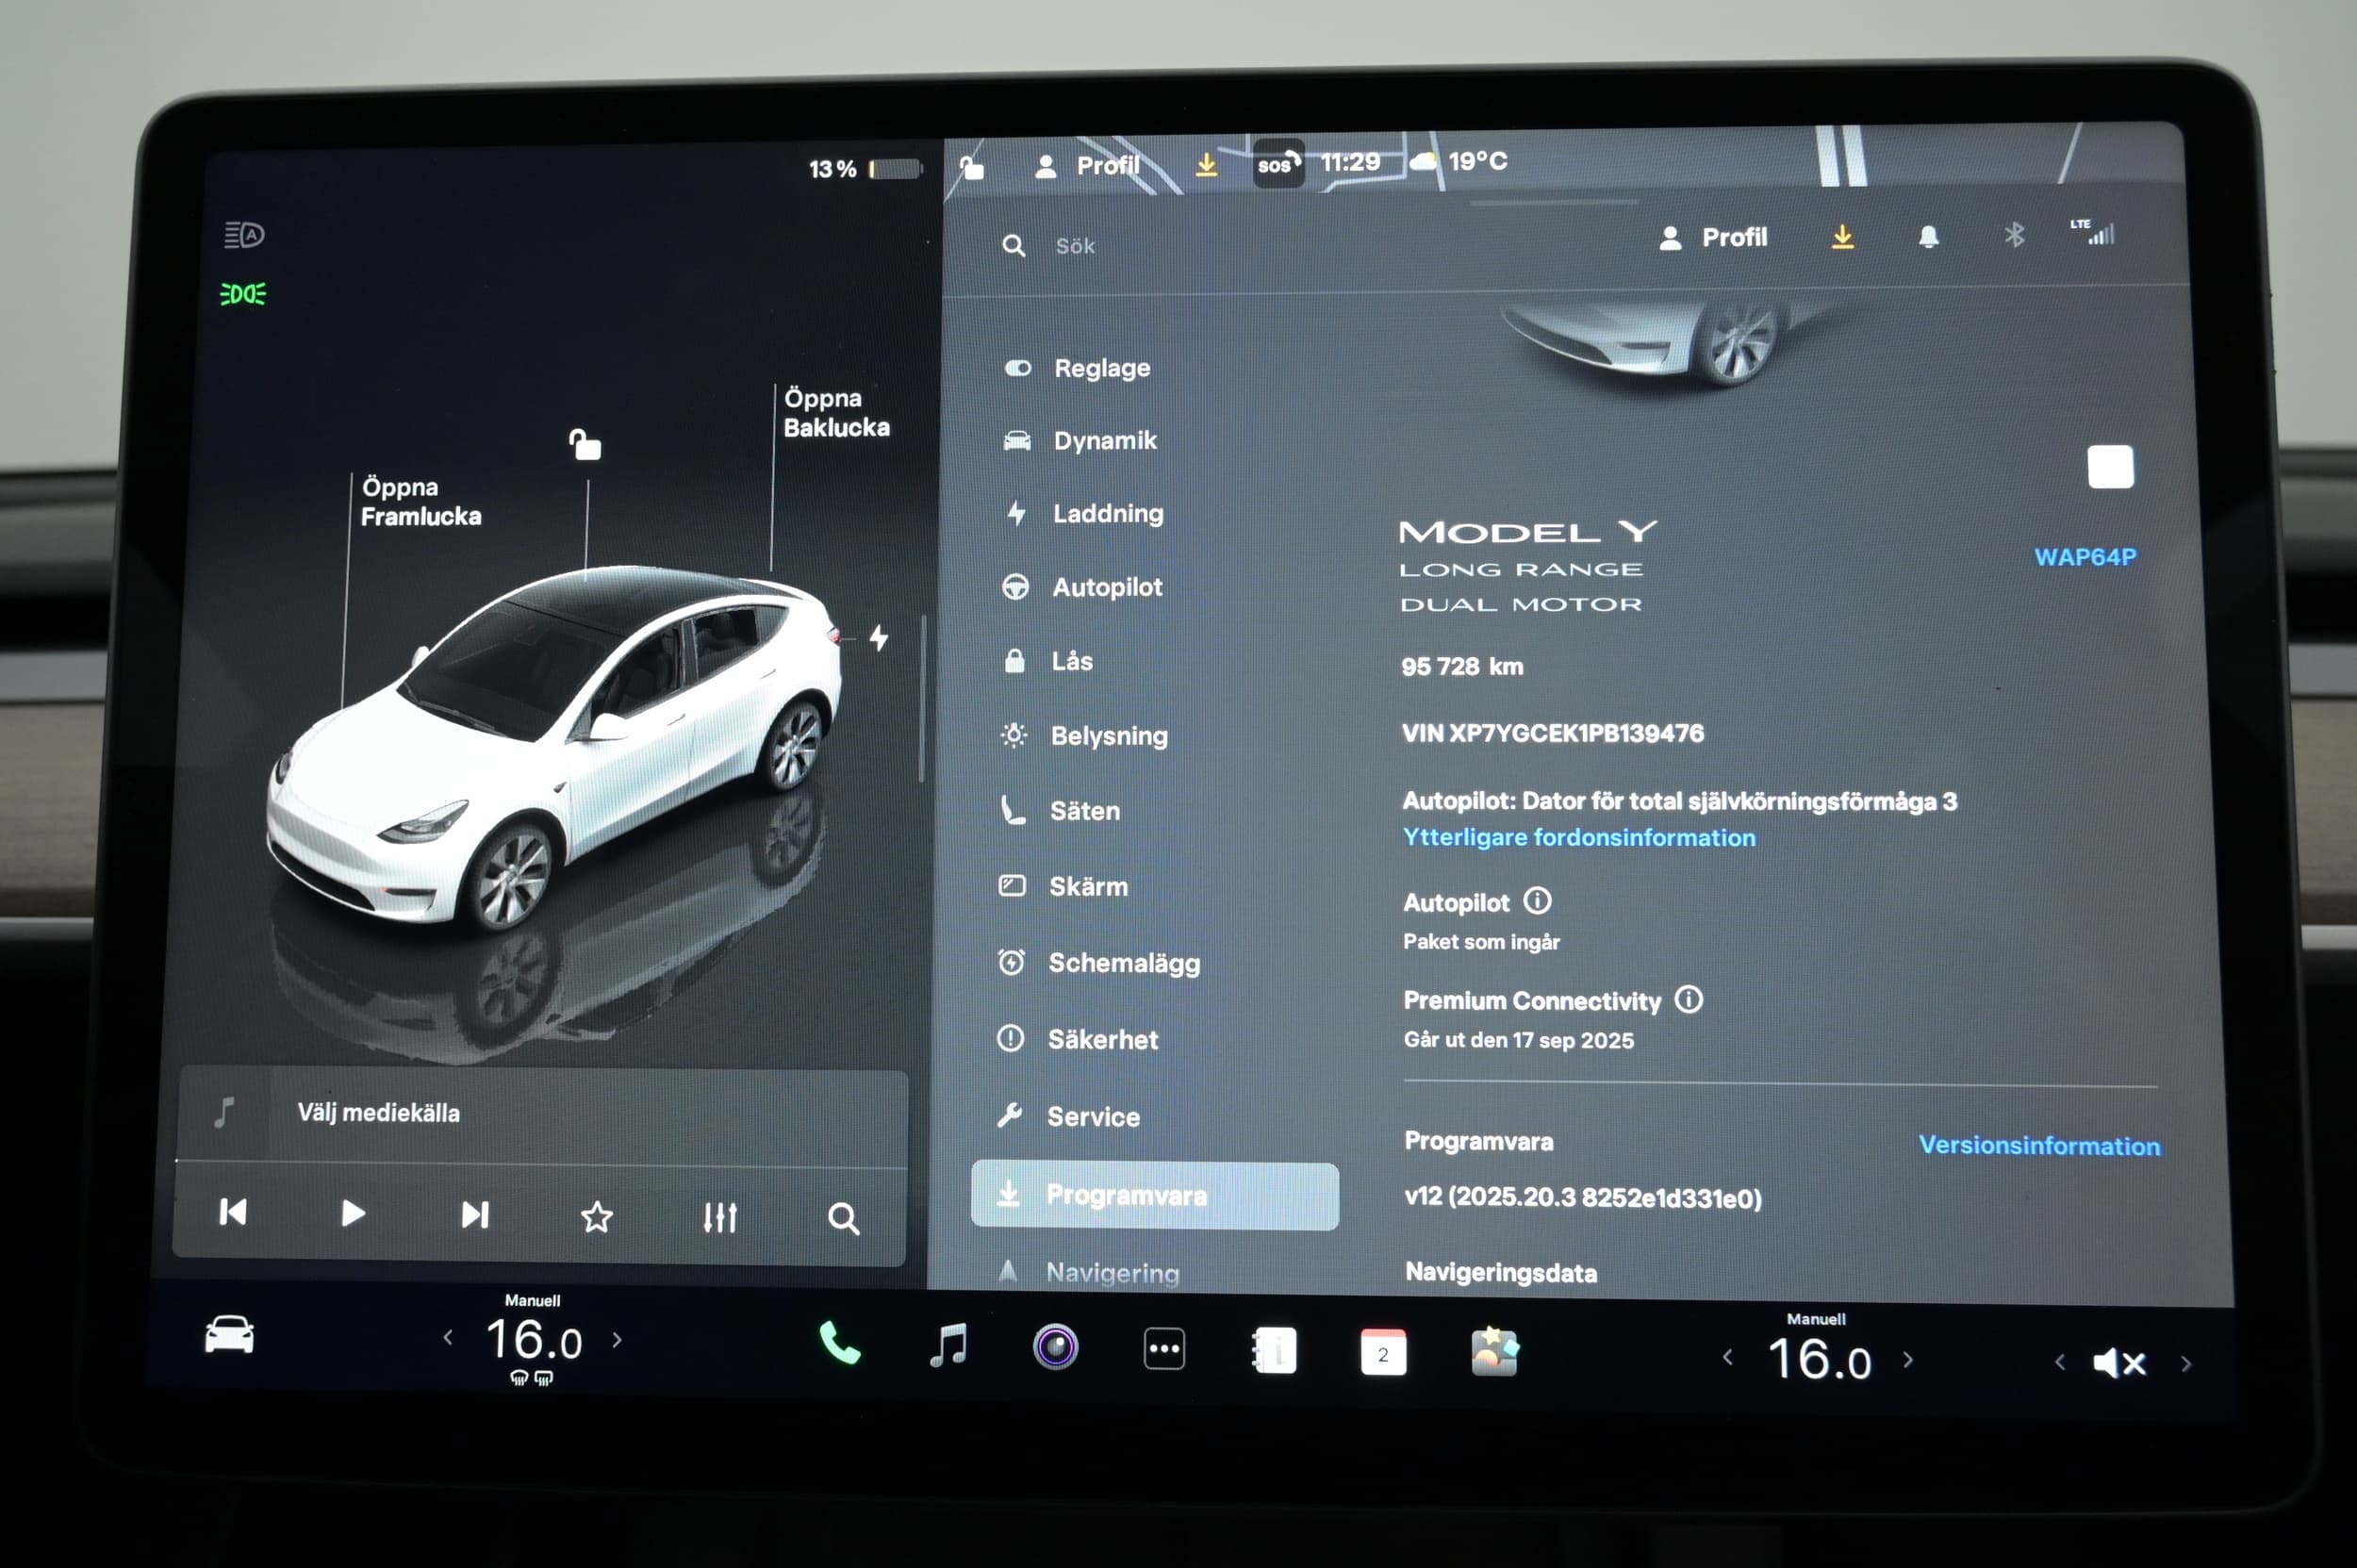
Task: Open the dashcam camera app
Action: tap(1055, 1347)
